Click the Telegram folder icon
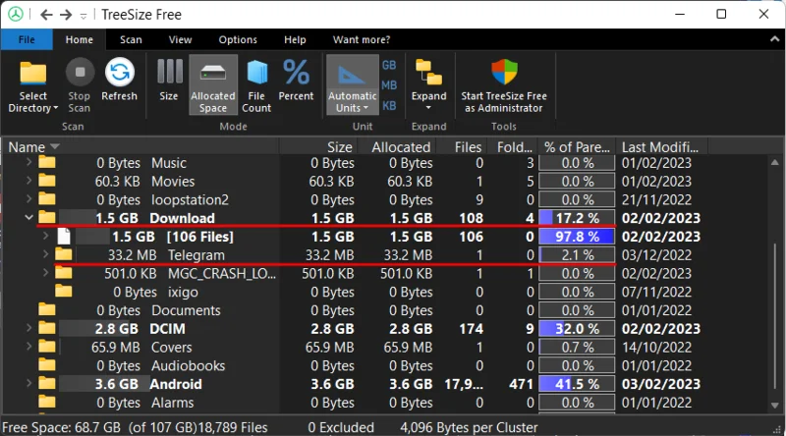This screenshot has height=436, width=786. click(x=64, y=254)
